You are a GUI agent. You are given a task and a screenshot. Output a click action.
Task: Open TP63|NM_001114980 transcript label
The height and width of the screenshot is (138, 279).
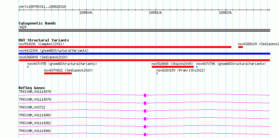[x=35, y=115]
